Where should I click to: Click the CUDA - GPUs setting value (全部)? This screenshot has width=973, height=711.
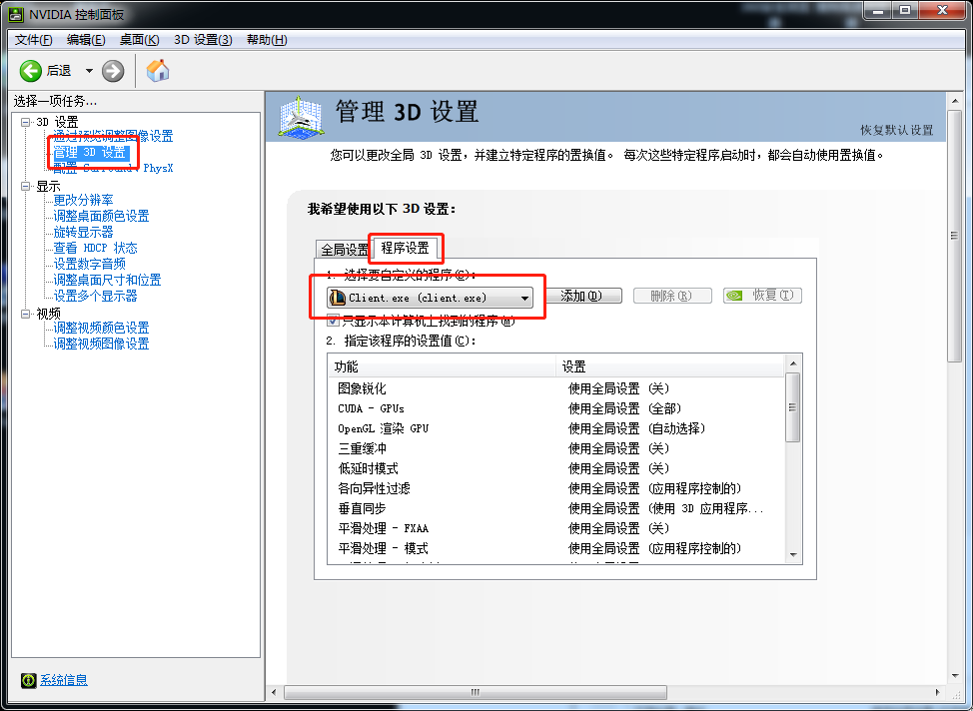tap(625, 408)
